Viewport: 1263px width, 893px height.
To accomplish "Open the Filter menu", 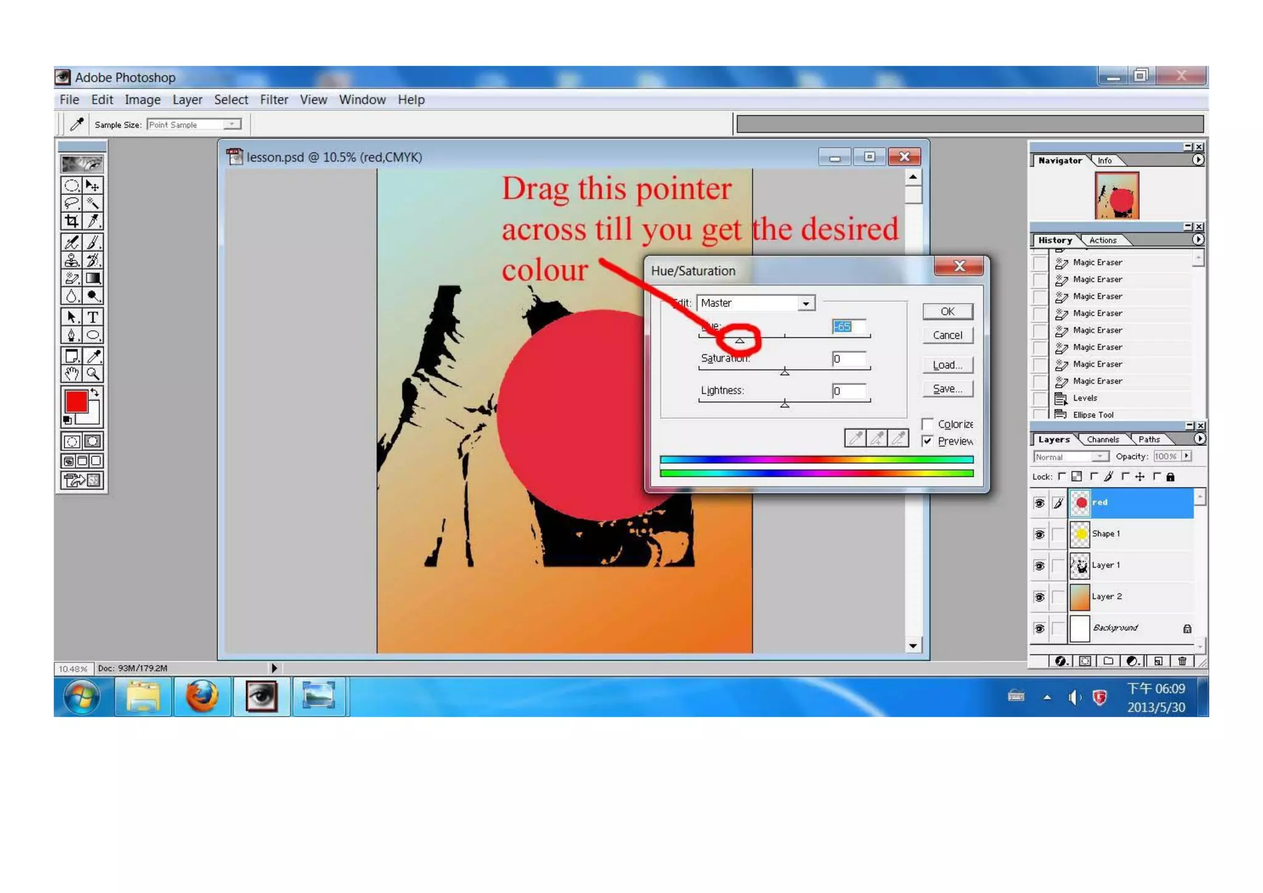I will [x=274, y=100].
